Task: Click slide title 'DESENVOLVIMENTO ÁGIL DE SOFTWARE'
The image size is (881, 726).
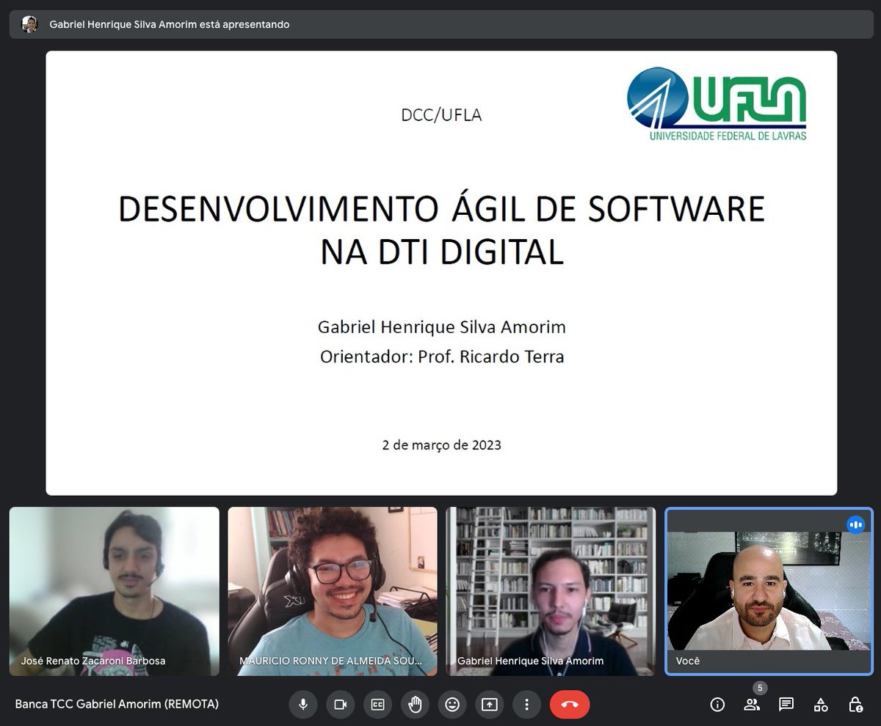Action: (x=441, y=209)
